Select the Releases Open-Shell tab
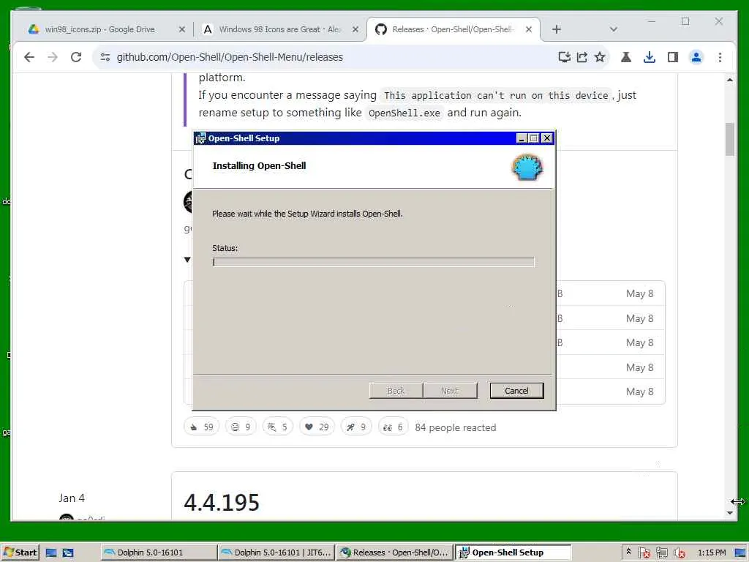The image size is (749, 562). pyautogui.click(x=452, y=29)
